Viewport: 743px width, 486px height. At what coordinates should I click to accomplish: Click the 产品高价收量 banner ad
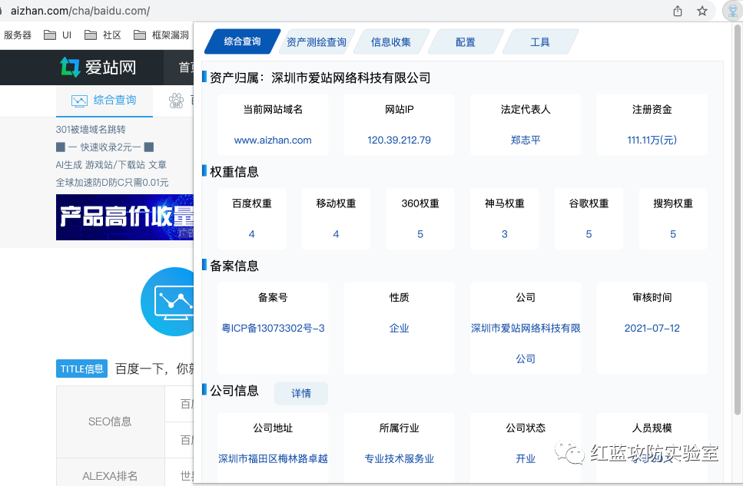coord(124,217)
